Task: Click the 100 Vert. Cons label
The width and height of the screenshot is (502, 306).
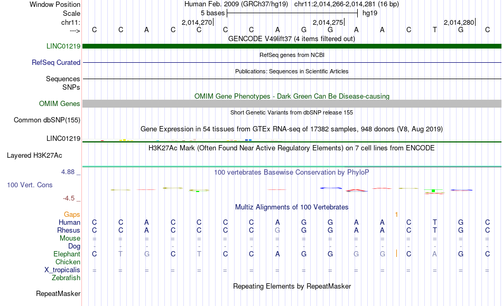Action: click(x=30, y=185)
